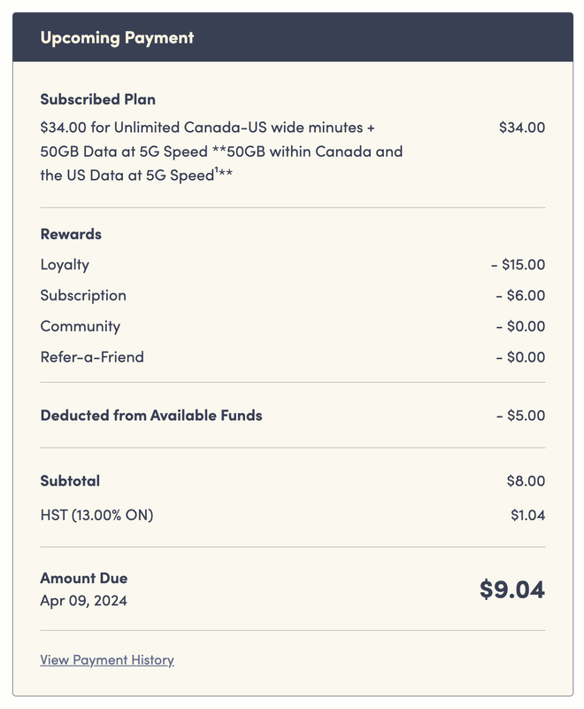Screen dimensions: 584x709
Task: Click Deducted from Available Funds label
Action: (151, 415)
